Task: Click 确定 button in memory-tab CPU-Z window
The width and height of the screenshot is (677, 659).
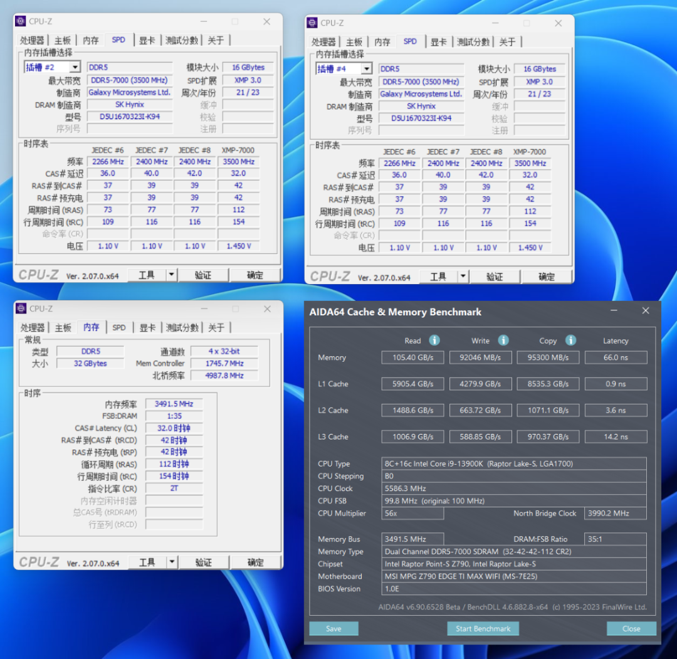Action: click(x=255, y=562)
